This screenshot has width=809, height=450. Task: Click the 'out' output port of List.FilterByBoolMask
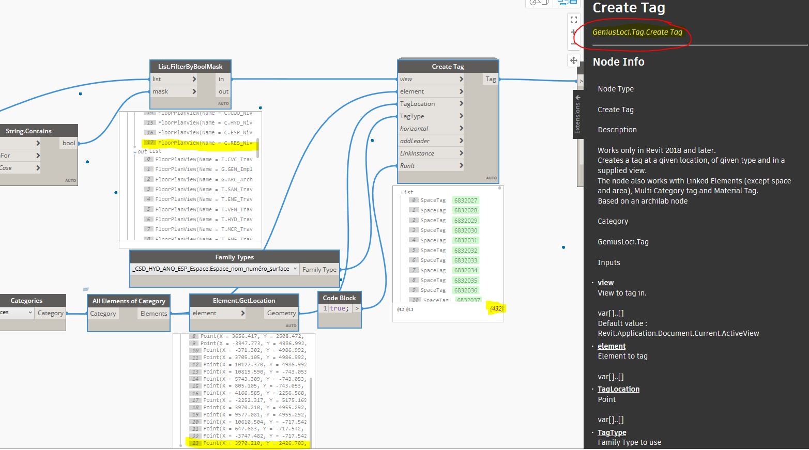pos(223,91)
